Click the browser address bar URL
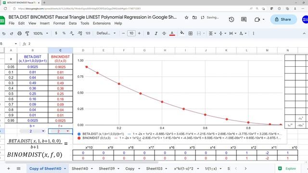Screen dimensions: 308x173 pos(79,9)
